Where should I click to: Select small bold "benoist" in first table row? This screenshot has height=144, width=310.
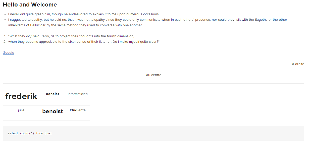tap(53, 94)
